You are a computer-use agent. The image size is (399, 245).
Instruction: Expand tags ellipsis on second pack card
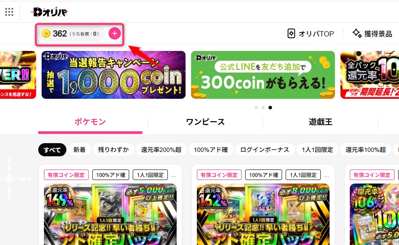(x=327, y=176)
